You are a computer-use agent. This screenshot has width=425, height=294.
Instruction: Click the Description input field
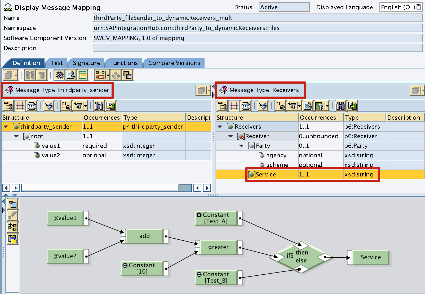[x=257, y=48]
